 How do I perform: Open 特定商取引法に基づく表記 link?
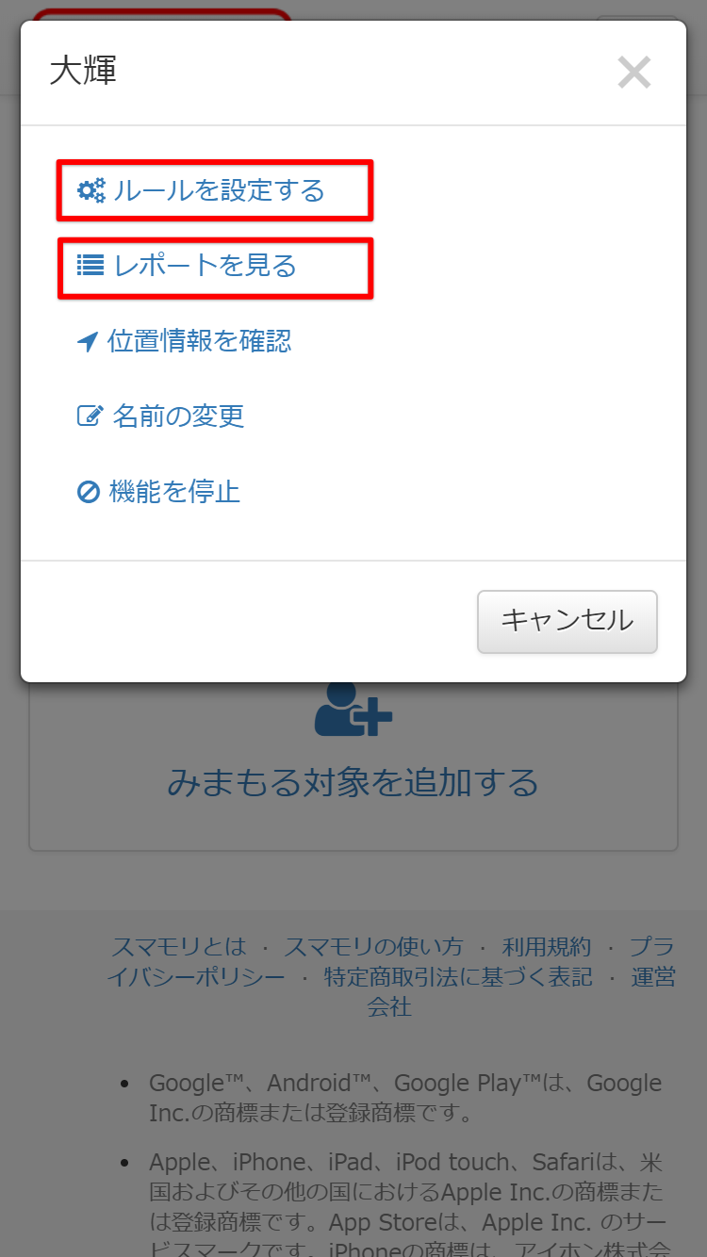pos(458,977)
